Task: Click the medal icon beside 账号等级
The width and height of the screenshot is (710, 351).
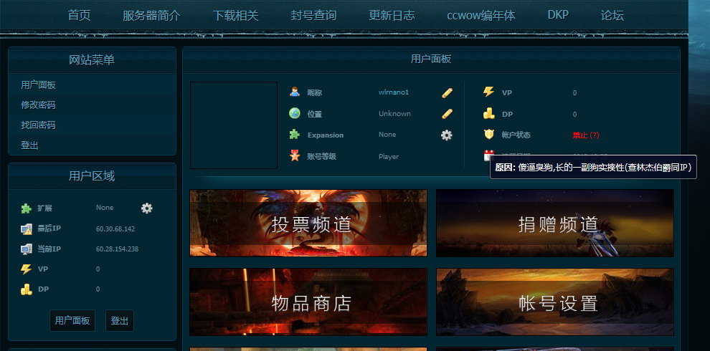Action: coord(294,155)
